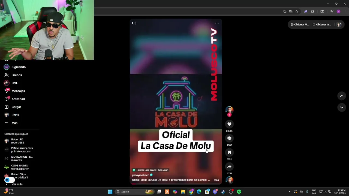Screen dimensions: 349x196
Task: Click the install app icon in address bar
Action: 285,11
